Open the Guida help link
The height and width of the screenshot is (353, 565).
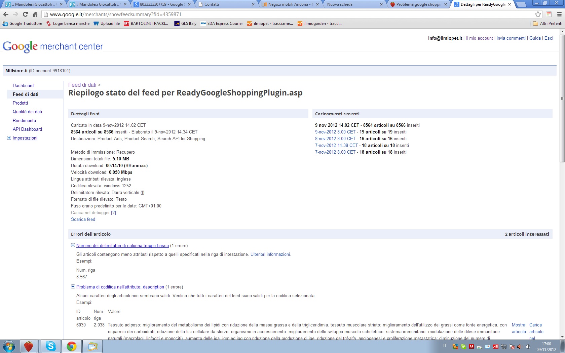pos(535,38)
